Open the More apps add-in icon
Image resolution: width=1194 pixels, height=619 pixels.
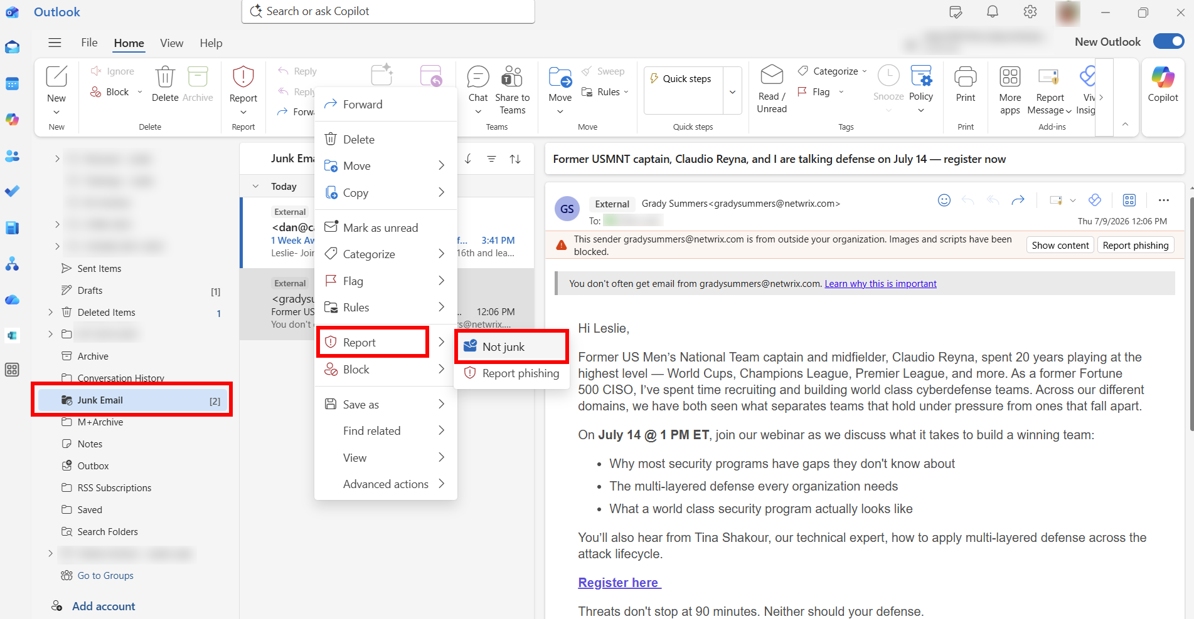[x=1010, y=76]
